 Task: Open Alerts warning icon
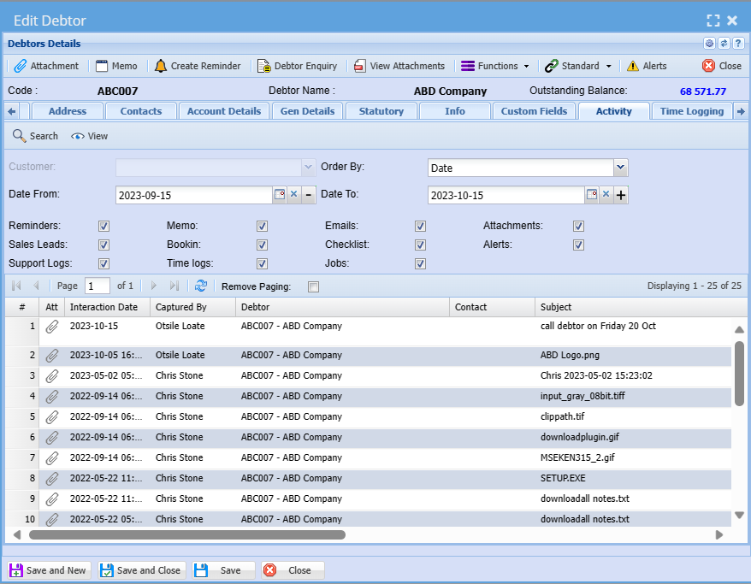(633, 66)
